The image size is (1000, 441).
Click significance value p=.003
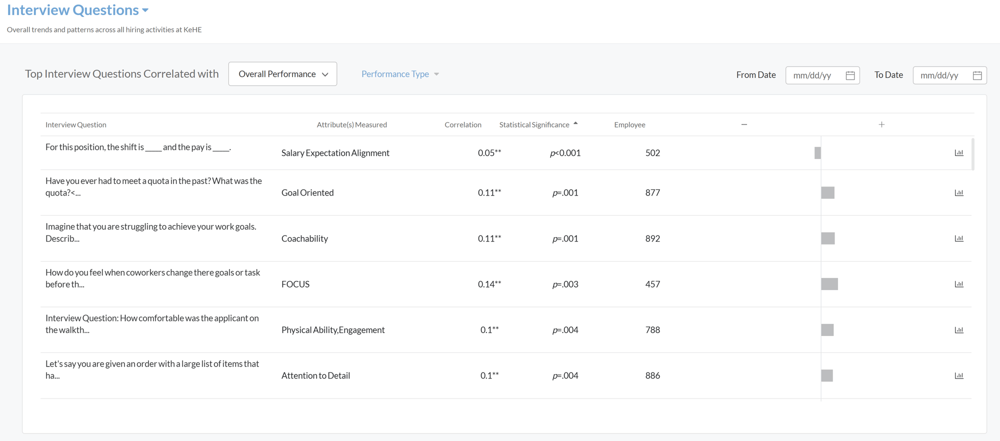tap(565, 284)
